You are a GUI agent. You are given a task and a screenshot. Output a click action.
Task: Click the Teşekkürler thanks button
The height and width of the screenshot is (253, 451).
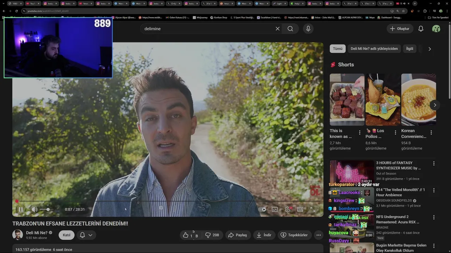click(x=295, y=235)
